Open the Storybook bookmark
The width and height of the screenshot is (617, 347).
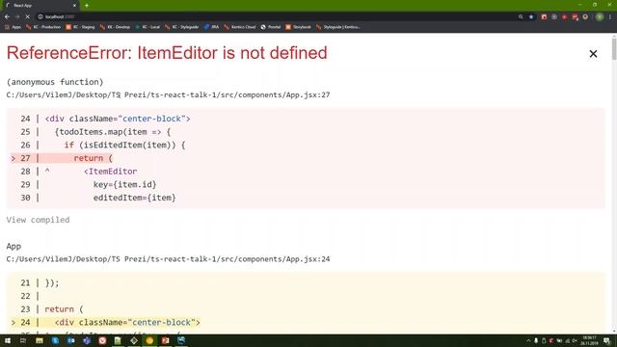pyautogui.click(x=298, y=27)
